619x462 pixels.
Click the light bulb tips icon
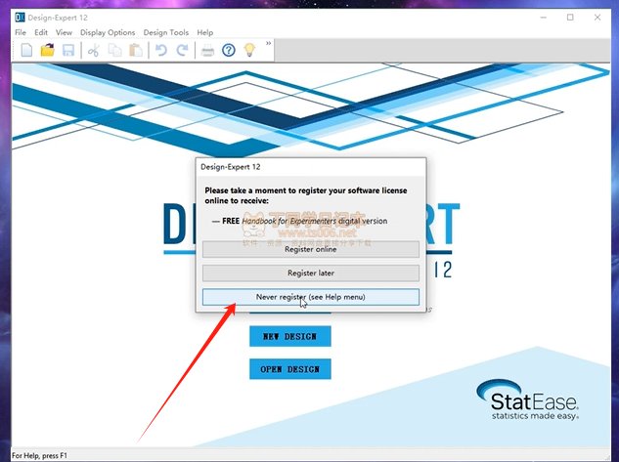point(249,50)
